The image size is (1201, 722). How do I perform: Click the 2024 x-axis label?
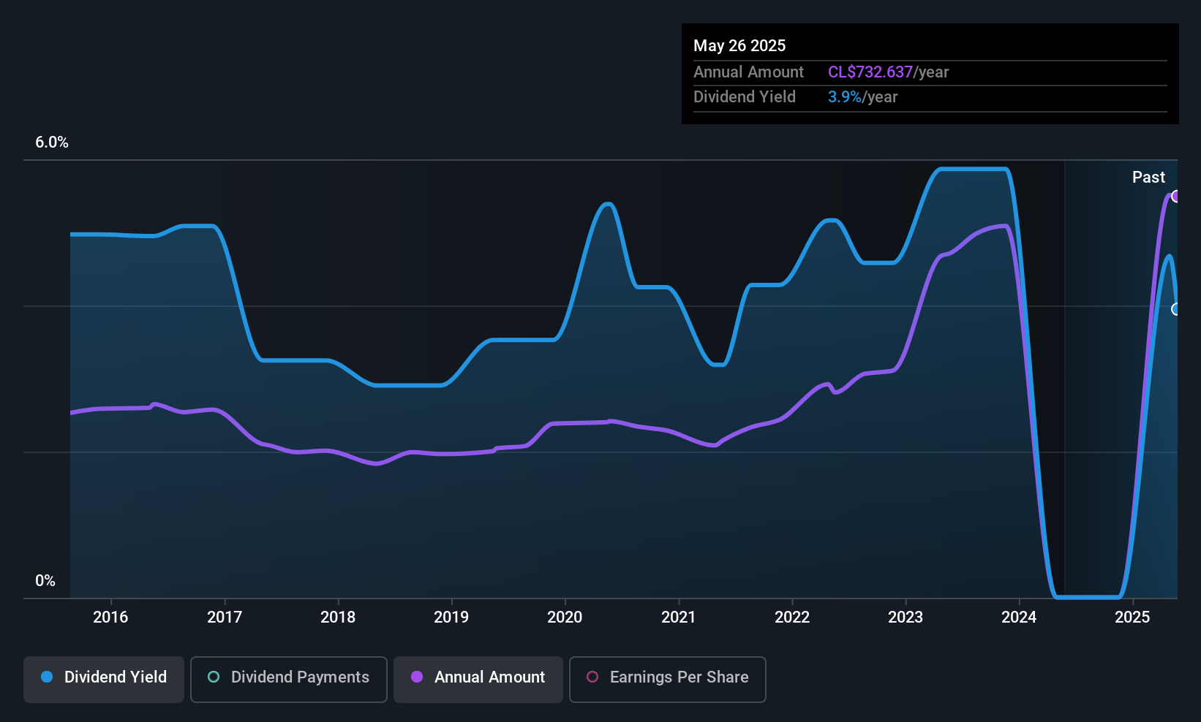1019,617
